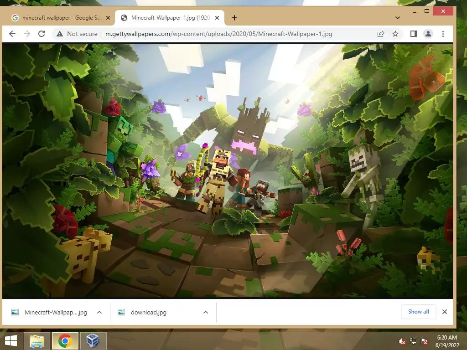Click the muted volume tray icon
The image size is (467, 350).
402,341
